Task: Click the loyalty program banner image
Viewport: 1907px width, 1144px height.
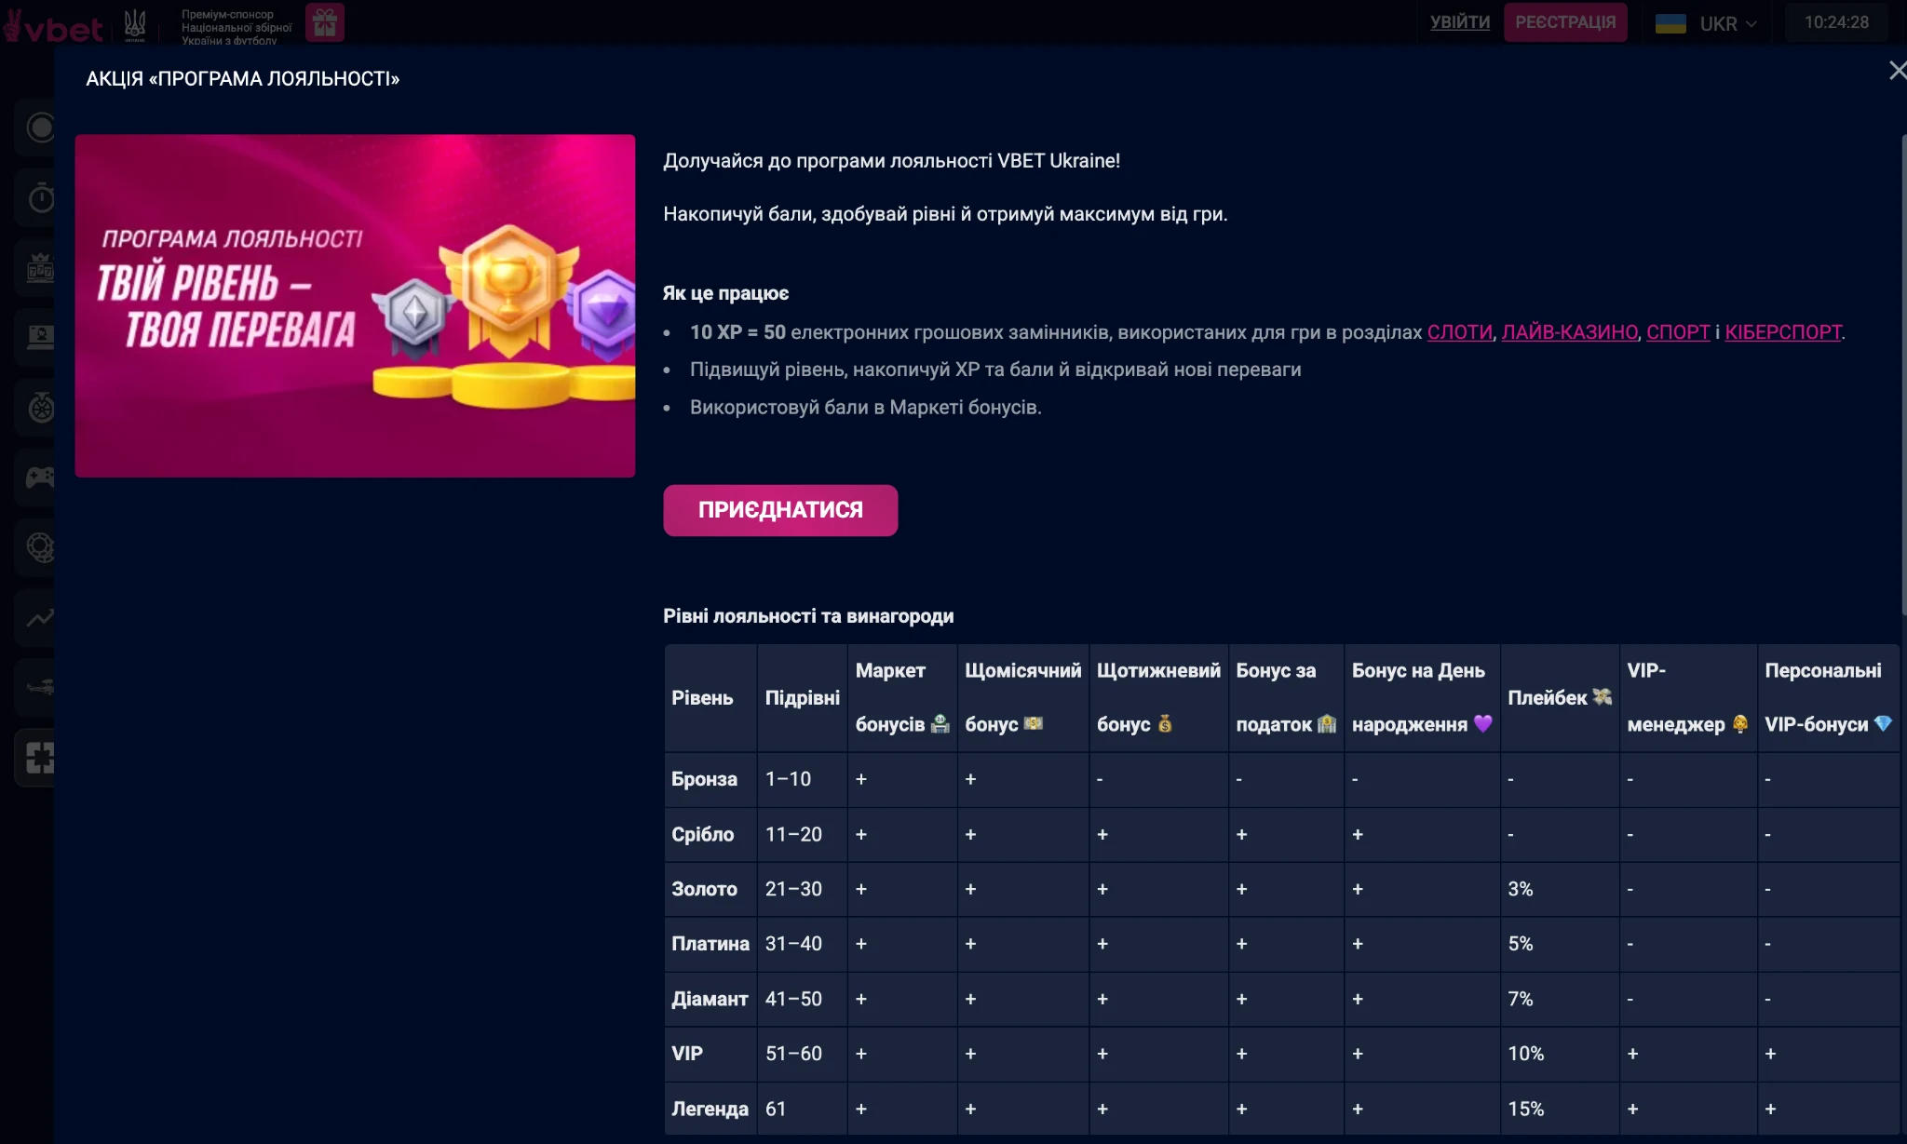Action: pos(355,305)
